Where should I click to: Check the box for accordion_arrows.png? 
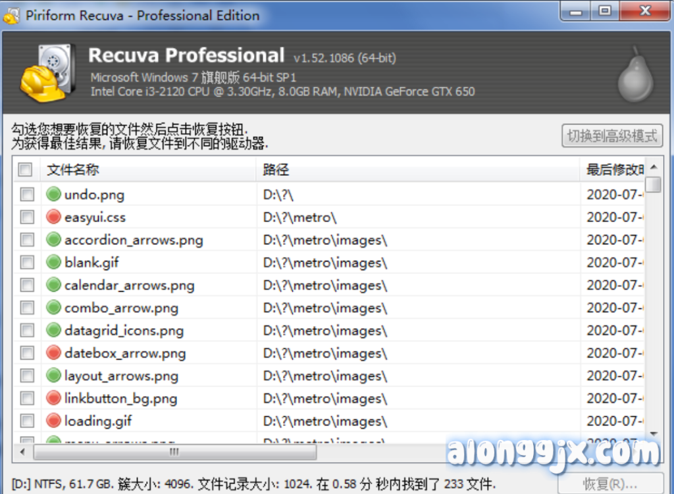click(x=27, y=240)
